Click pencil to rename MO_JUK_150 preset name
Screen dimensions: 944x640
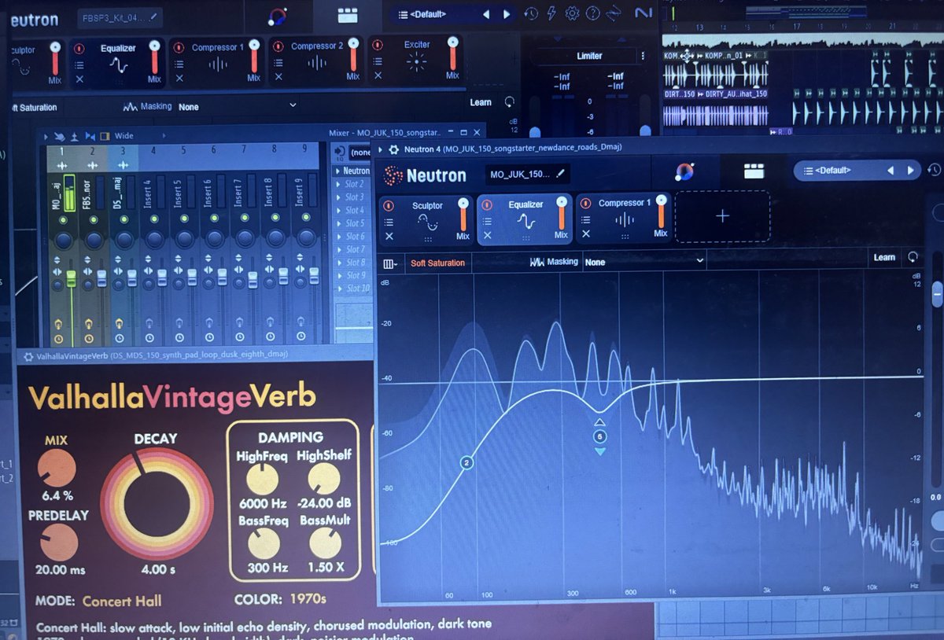tap(560, 174)
